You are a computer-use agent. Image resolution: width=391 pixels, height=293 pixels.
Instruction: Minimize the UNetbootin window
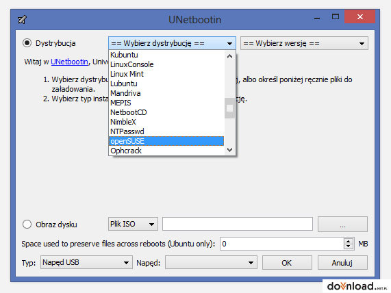(x=317, y=17)
